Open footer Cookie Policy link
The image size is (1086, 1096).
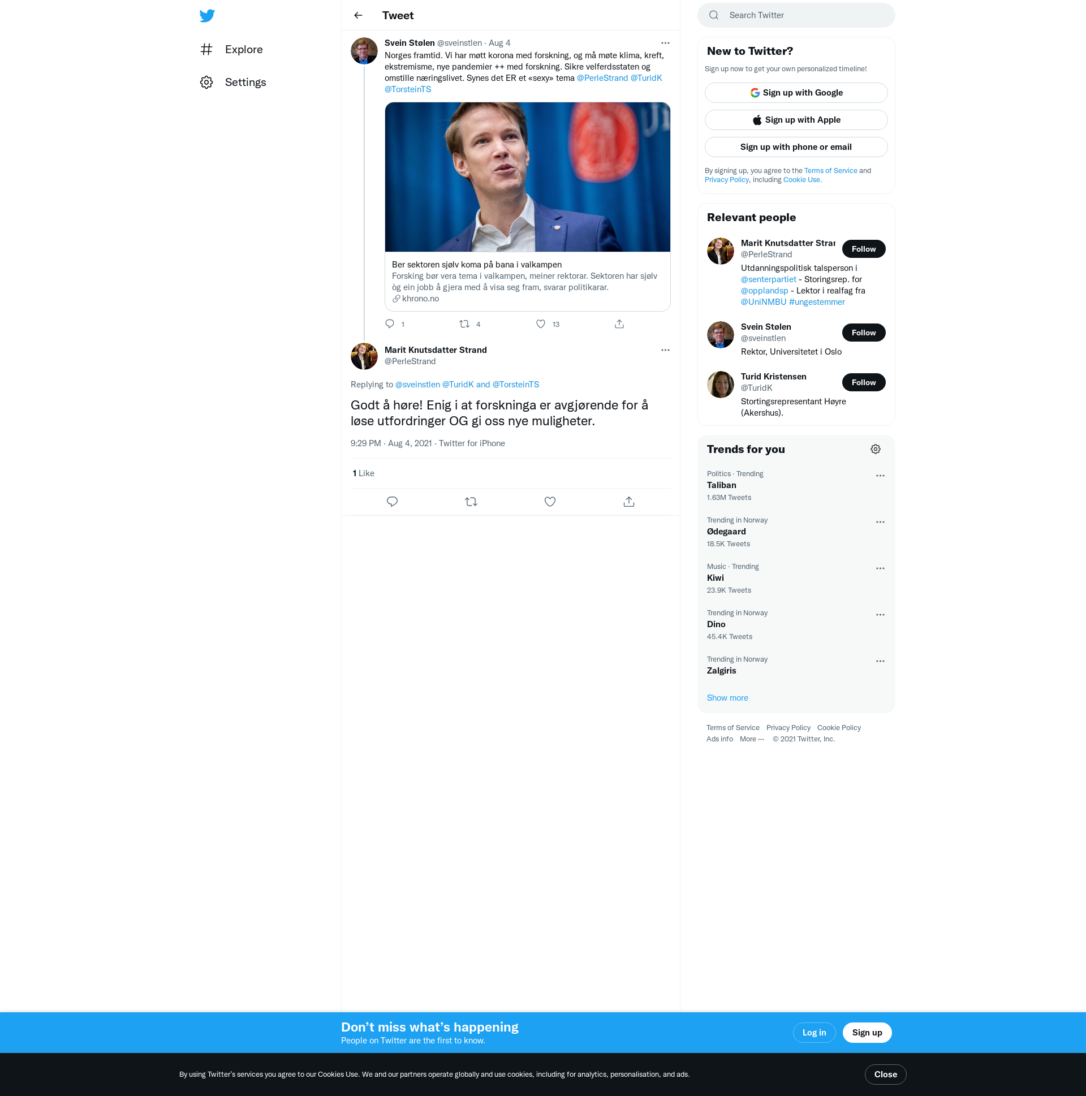(x=839, y=728)
